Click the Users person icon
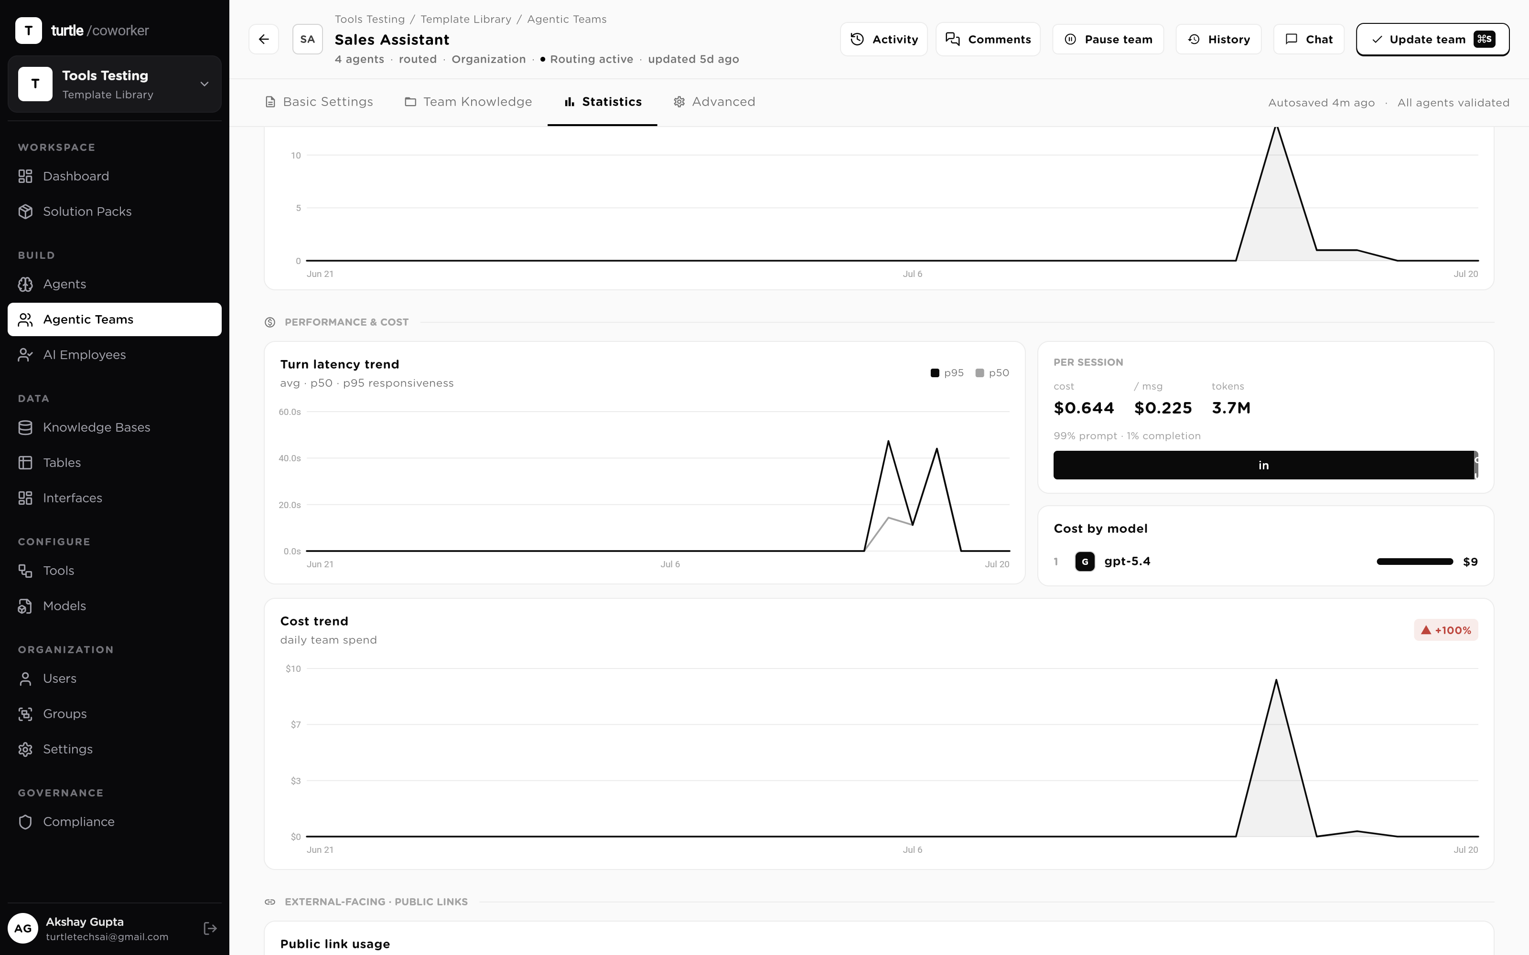This screenshot has width=1529, height=955. click(x=25, y=679)
